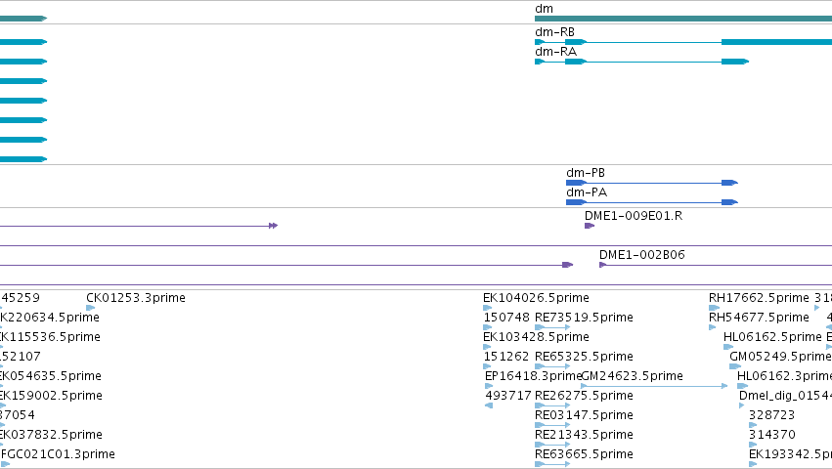
Task: Click the RE63665.5prime EST feature
Action: pyautogui.click(x=552, y=464)
